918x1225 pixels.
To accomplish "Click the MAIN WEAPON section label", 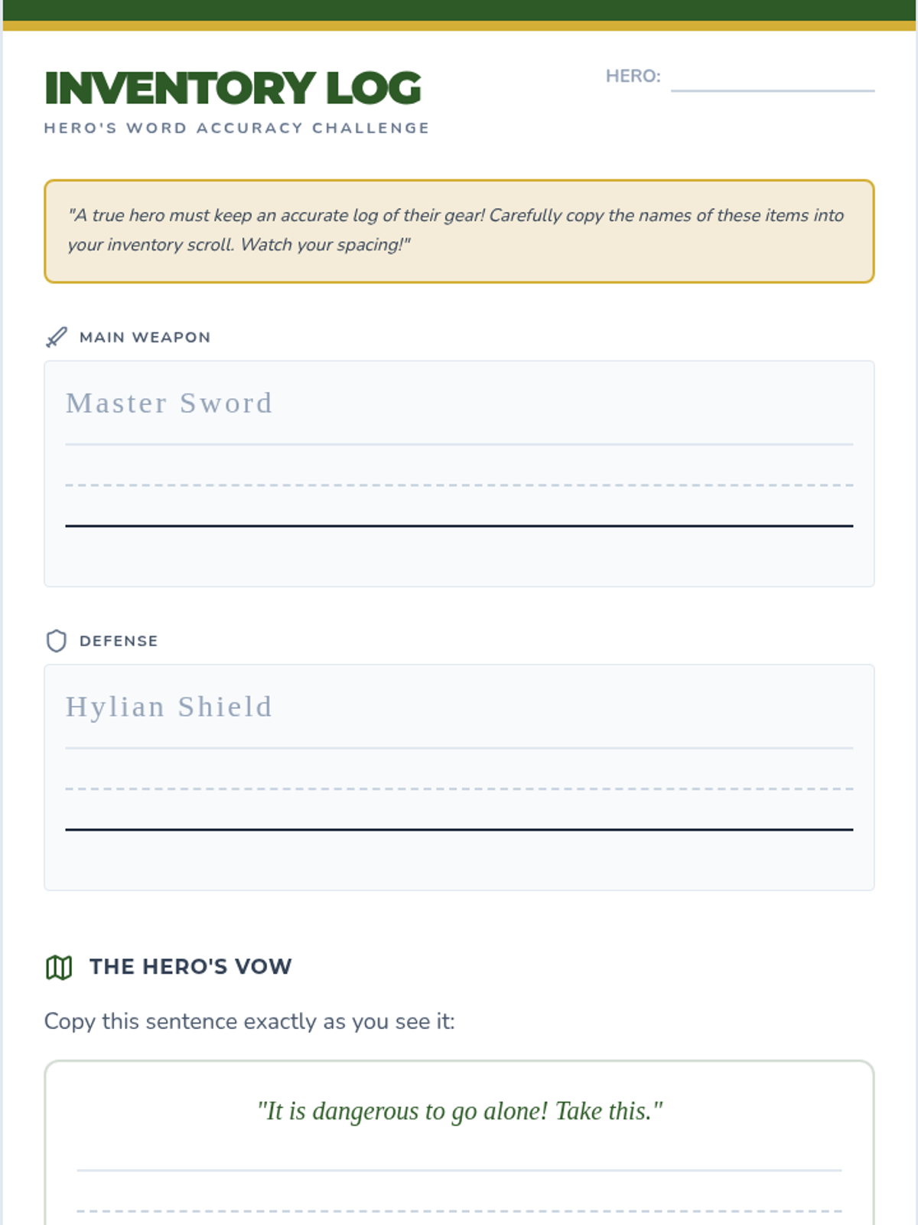I will (x=145, y=338).
